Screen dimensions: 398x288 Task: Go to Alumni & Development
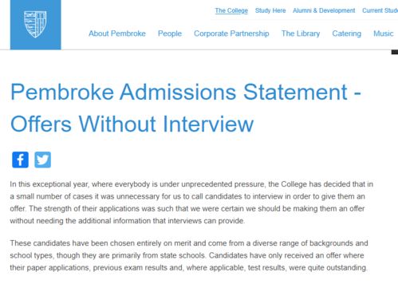click(x=324, y=10)
